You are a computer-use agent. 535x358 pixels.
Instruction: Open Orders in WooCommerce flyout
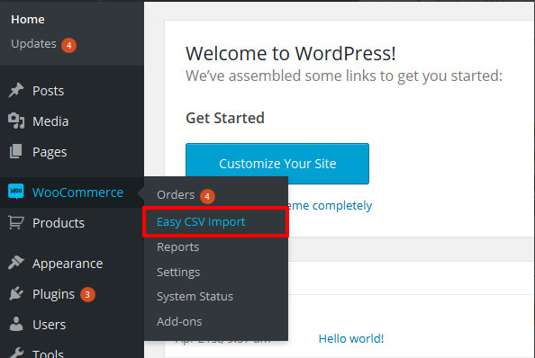pyautogui.click(x=176, y=195)
